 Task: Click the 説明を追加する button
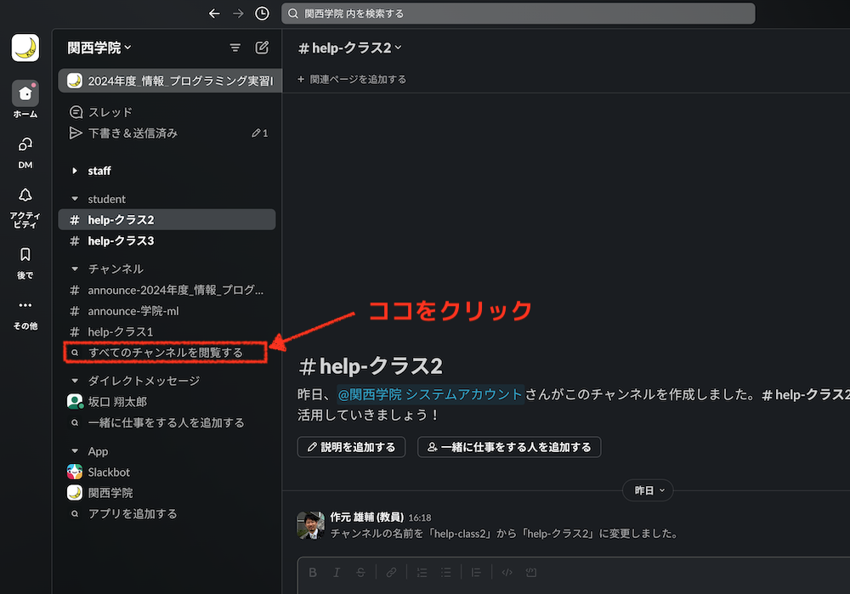click(351, 446)
